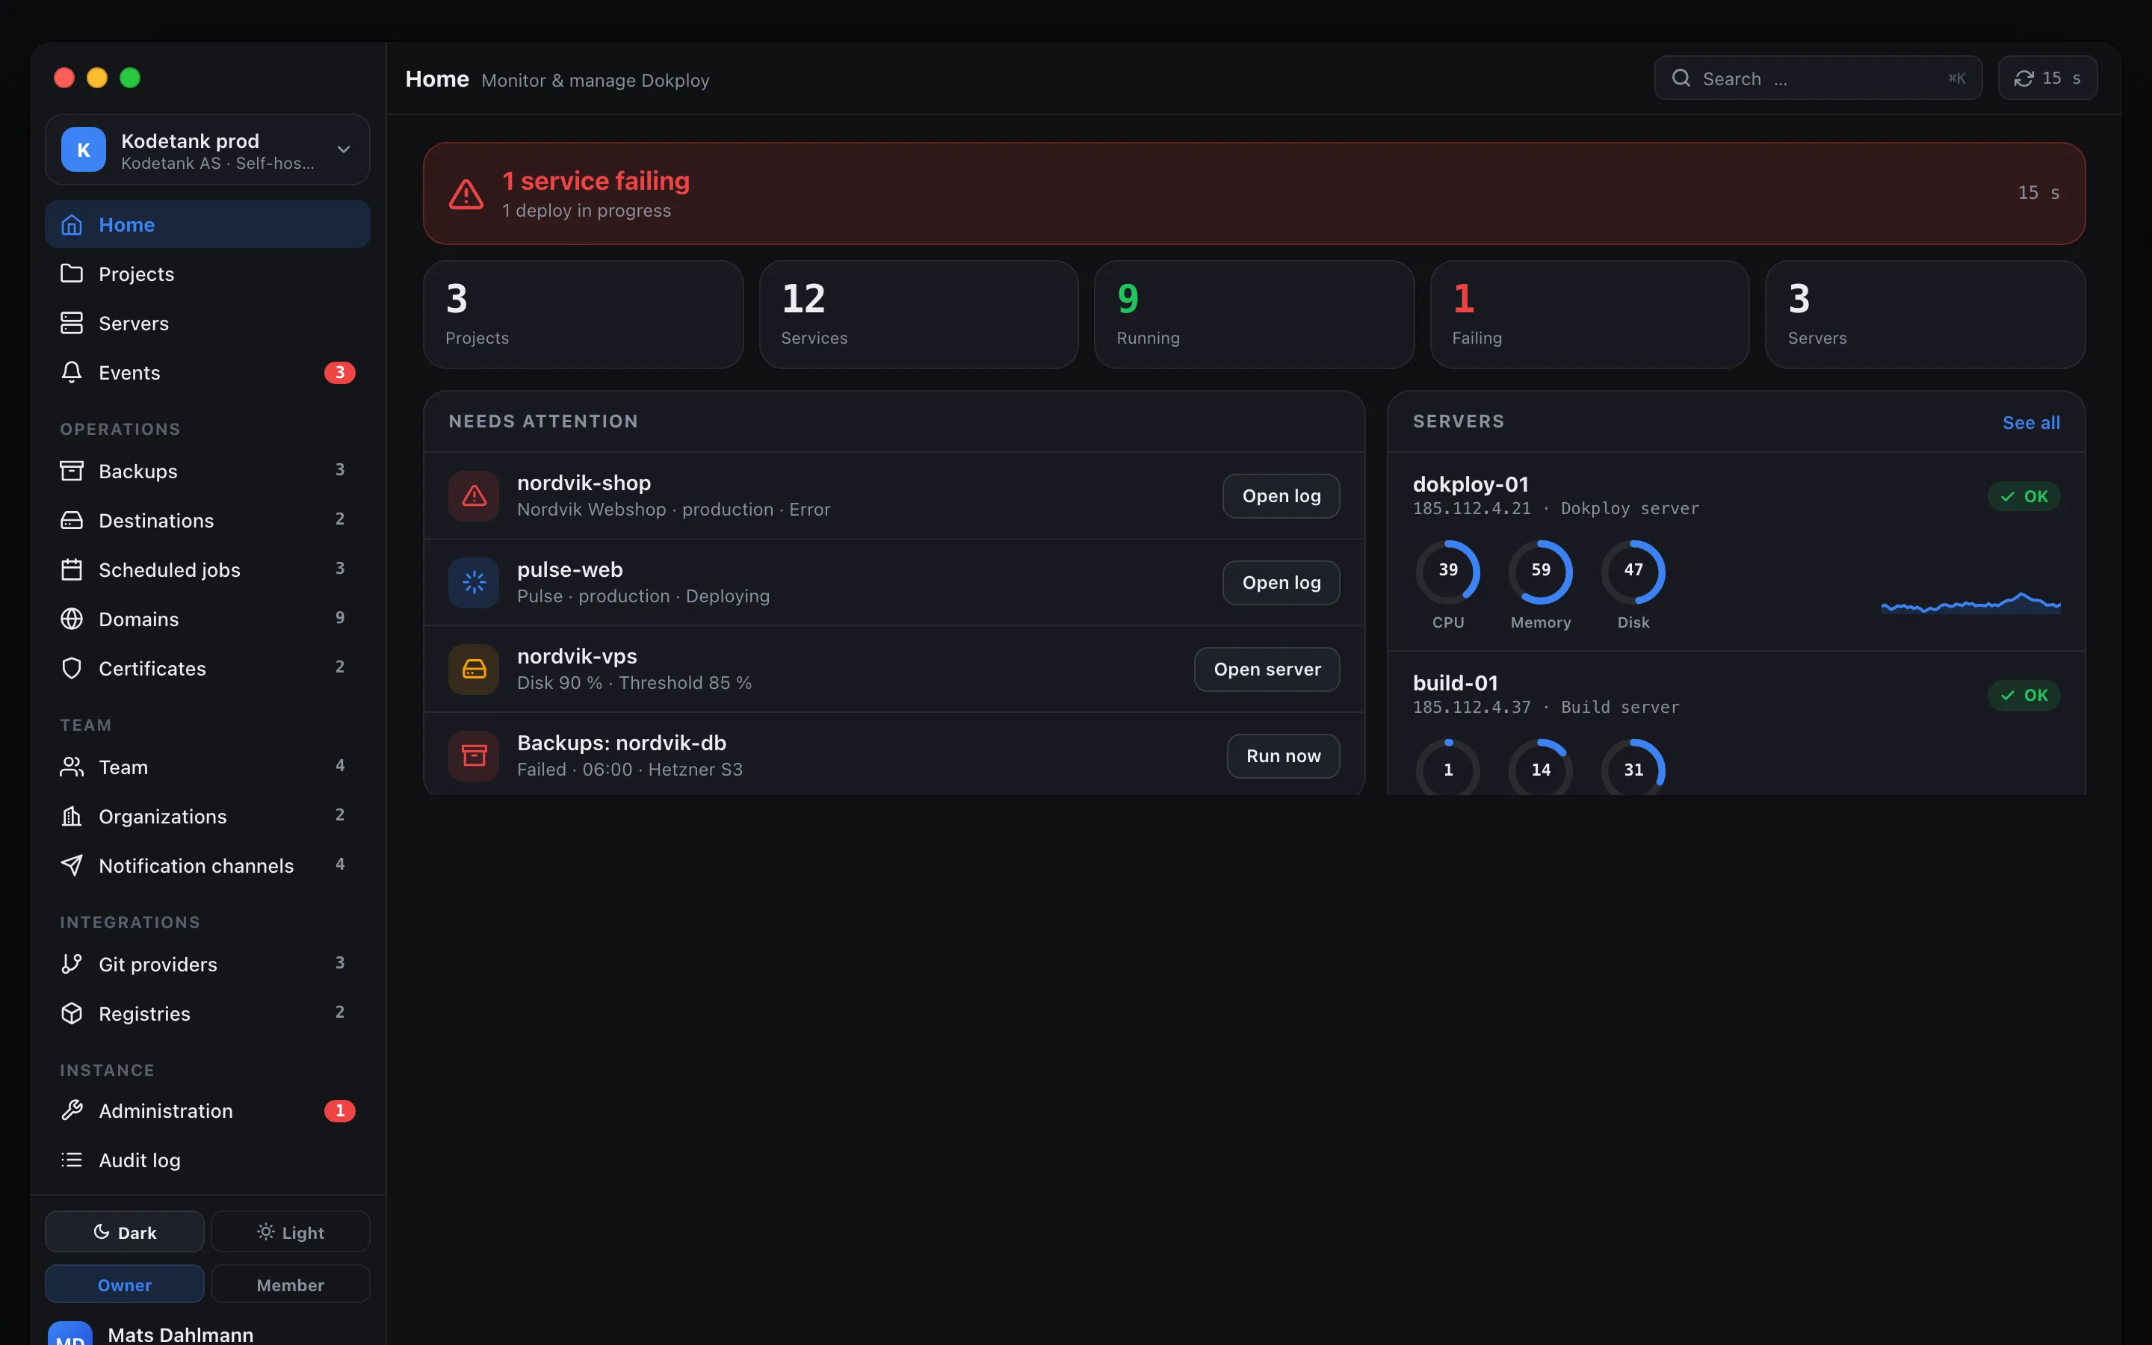Click the Failing count stat card

[x=1589, y=314]
